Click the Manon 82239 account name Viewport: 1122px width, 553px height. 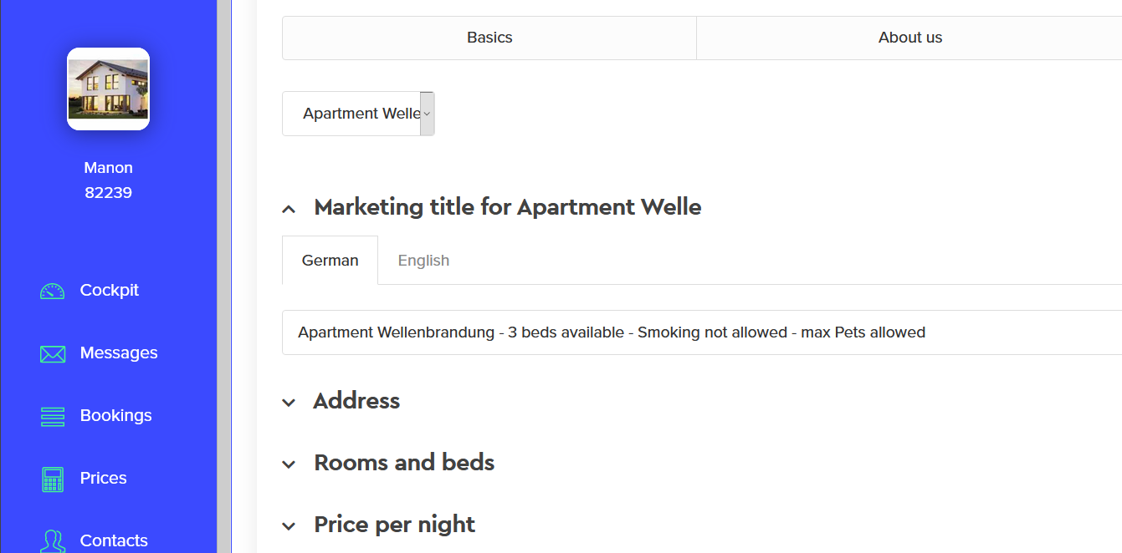108,180
